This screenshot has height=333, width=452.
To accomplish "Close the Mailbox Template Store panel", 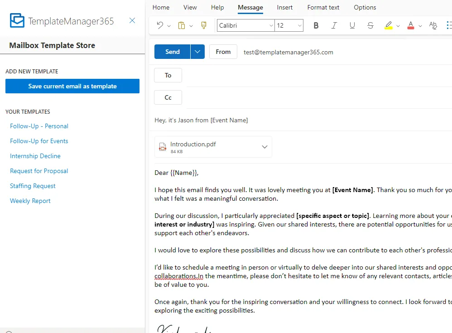I will 132,20.
